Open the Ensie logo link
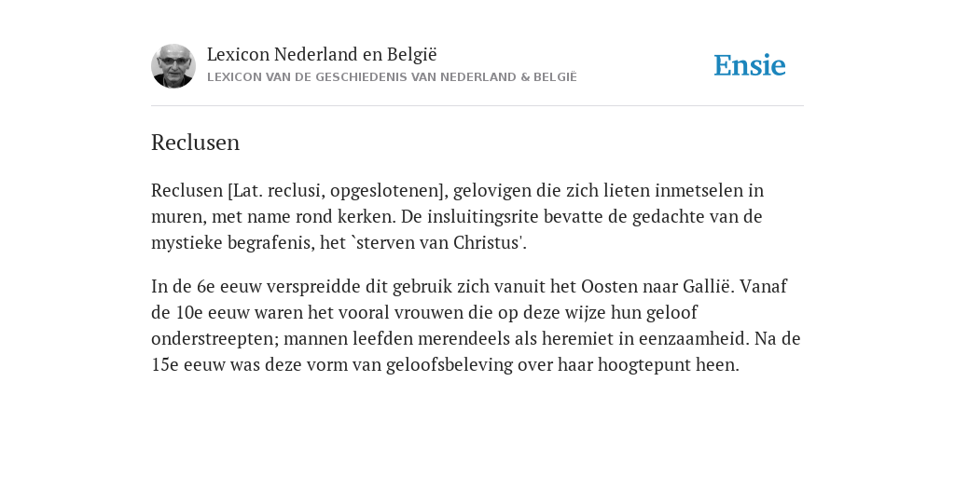955x477 pixels. 750,65
